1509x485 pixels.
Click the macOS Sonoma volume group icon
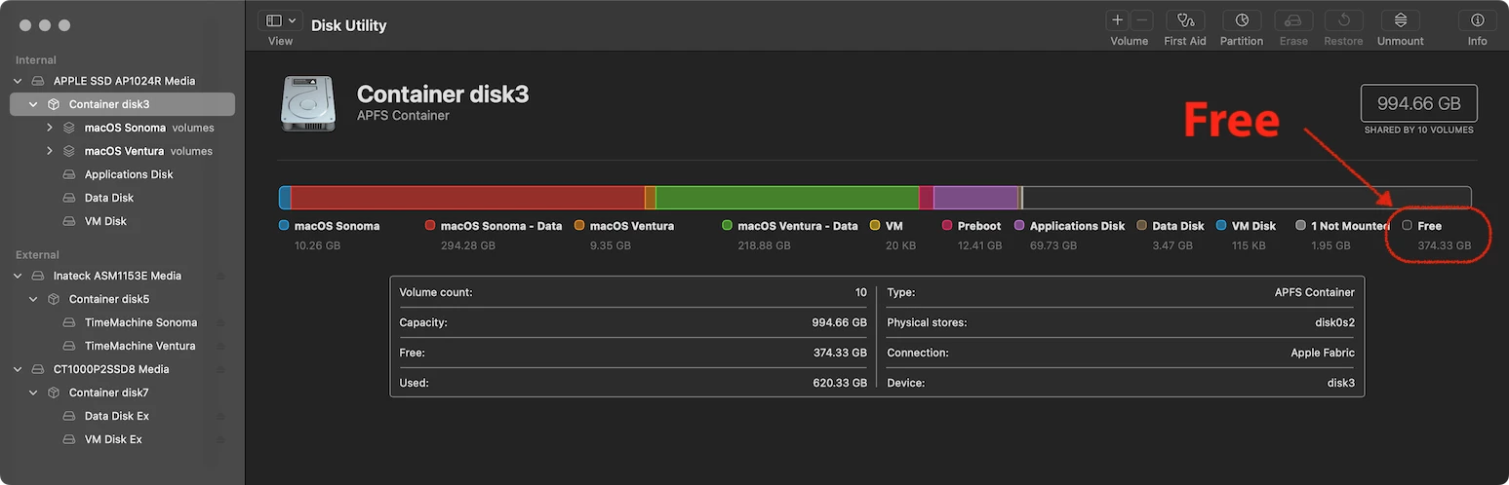point(69,128)
